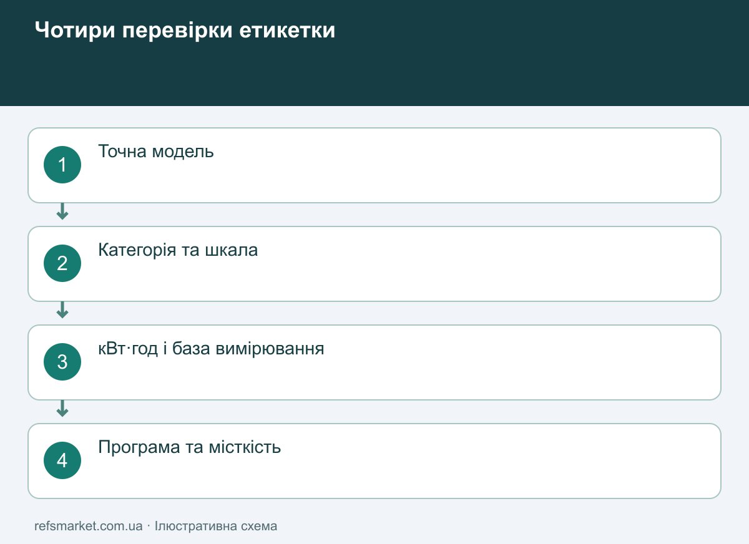
Task: Click the heading 'Чотири перевірки етикетки'
Action: click(x=185, y=30)
